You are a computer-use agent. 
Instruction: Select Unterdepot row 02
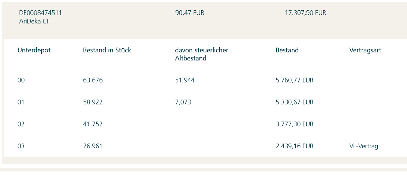pyautogui.click(x=21, y=124)
